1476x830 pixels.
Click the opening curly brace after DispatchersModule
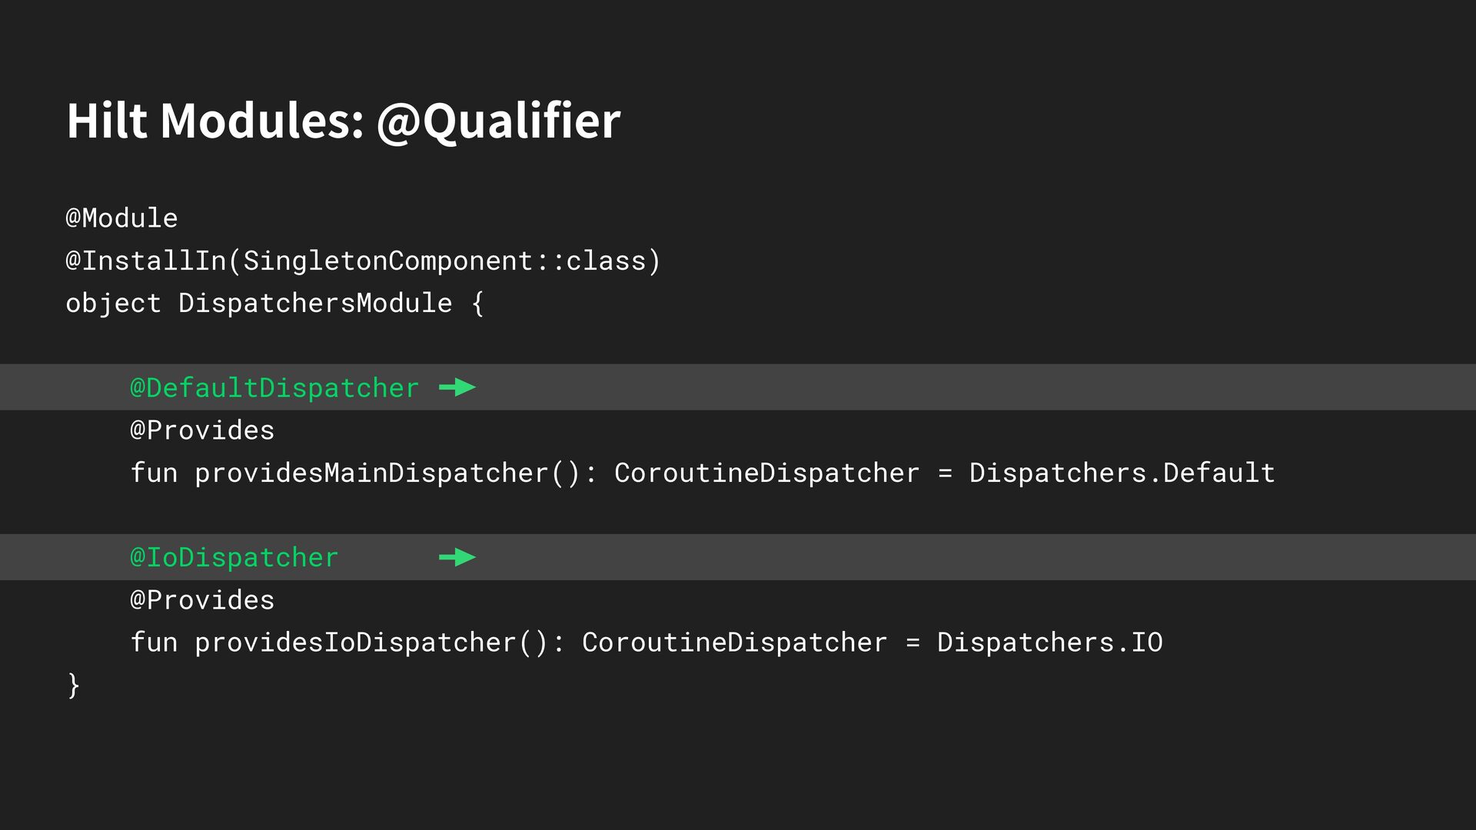tap(477, 304)
